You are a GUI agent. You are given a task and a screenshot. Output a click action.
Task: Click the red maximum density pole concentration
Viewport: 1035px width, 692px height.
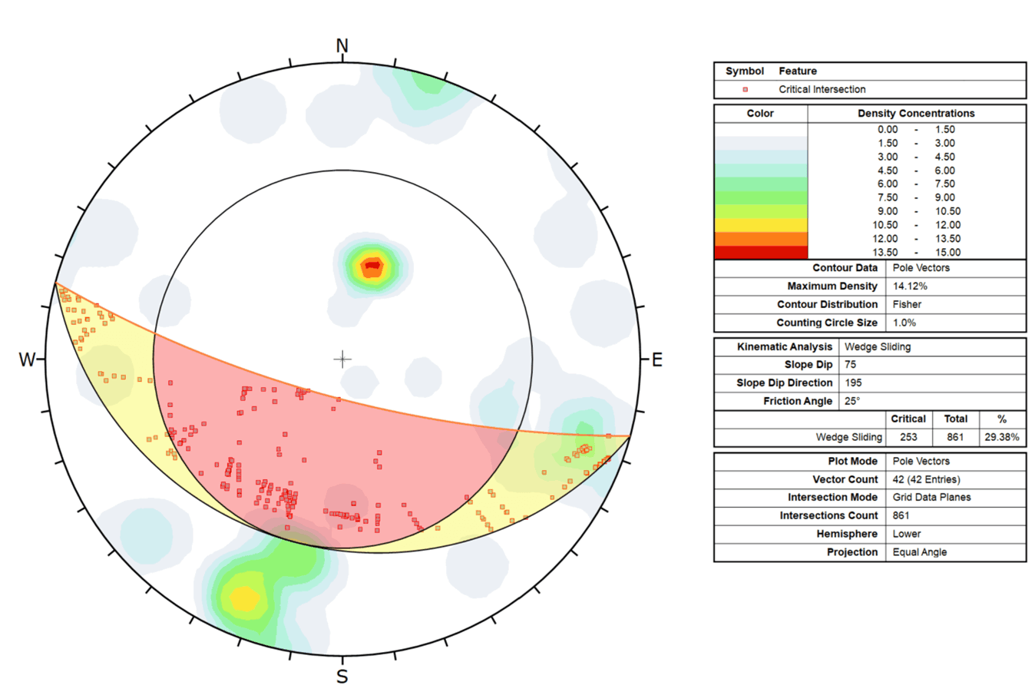[372, 265]
